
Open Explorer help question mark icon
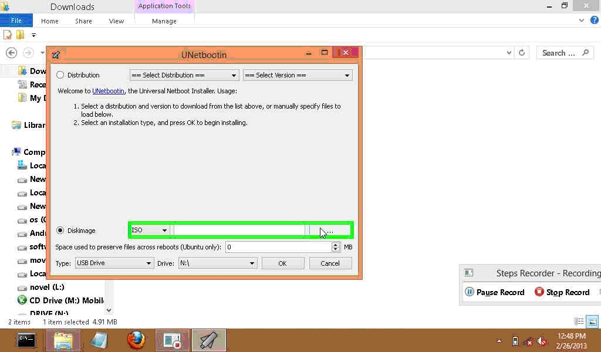594,21
